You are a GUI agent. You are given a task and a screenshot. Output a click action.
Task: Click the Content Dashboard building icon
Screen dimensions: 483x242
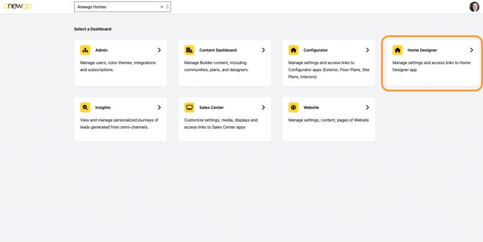[x=189, y=50]
